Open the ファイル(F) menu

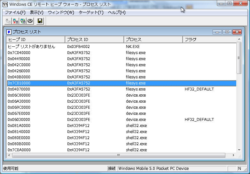(x=15, y=12)
